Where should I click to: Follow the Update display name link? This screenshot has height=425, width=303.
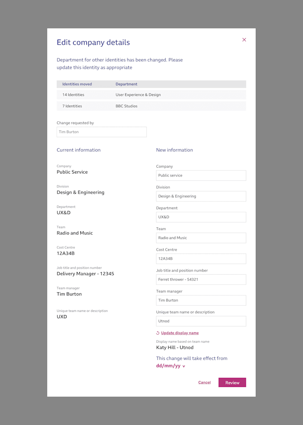click(180, 333)
